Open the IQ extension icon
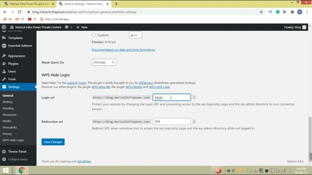This screenshot has width=312, height=175. (x=270, y=12)
